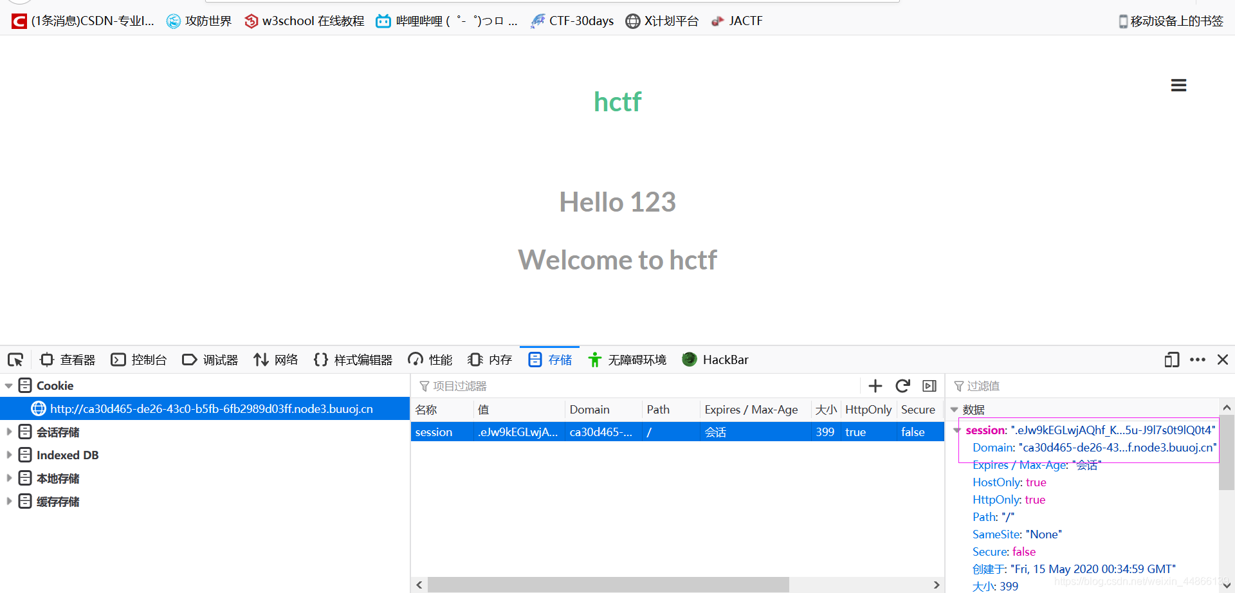
Task: Collapse the 数据 section
Action: (x=955, y=410)
